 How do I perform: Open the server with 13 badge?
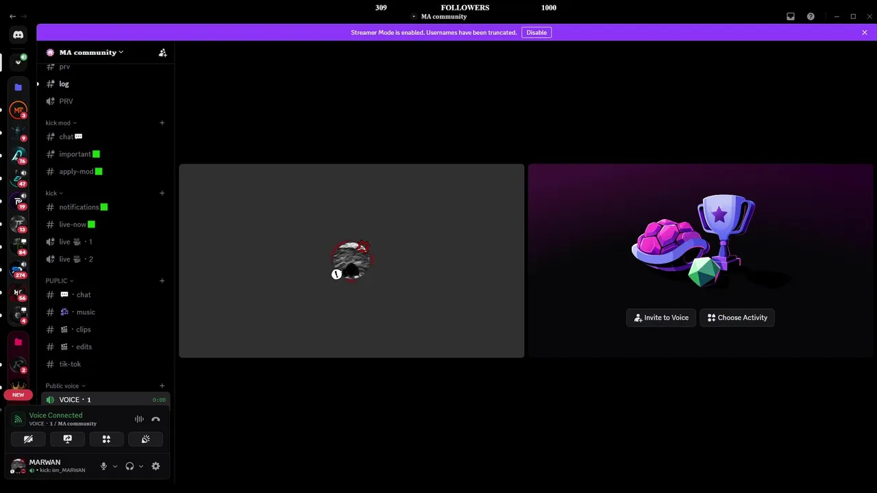pos(18,224)
